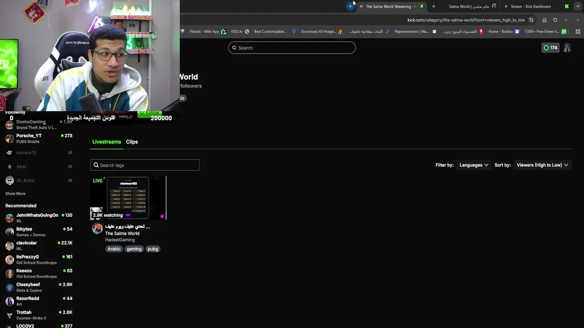
Task: Open a new browser tab with plus icon
Action: tap(350, 6)
